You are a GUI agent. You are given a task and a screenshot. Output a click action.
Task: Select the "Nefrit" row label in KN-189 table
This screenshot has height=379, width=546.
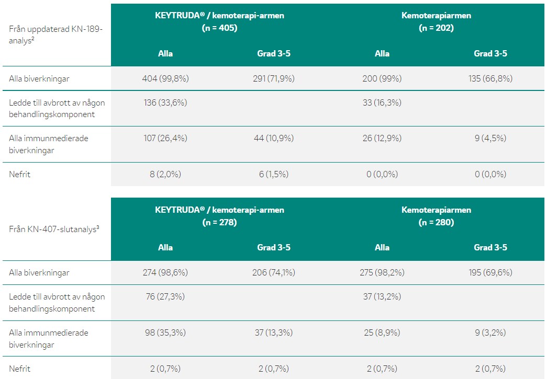(19, 174)
